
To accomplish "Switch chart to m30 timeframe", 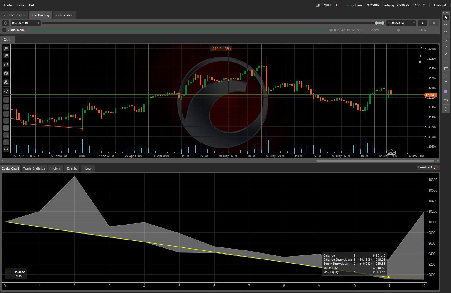I will tap(6, 121).
